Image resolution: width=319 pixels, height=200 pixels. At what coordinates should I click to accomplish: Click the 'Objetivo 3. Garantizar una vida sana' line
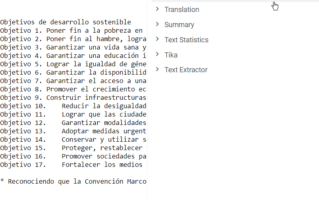tap(73, 47)
